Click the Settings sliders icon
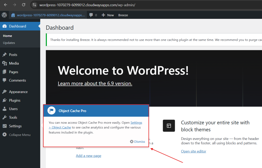Viewport: 262px width, 168px height. click(x=5, y=126)
